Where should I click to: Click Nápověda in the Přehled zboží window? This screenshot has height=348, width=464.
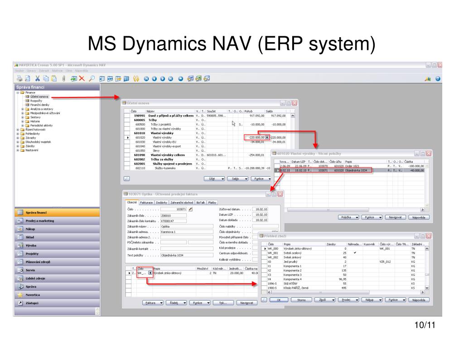(x=419, y=300)
